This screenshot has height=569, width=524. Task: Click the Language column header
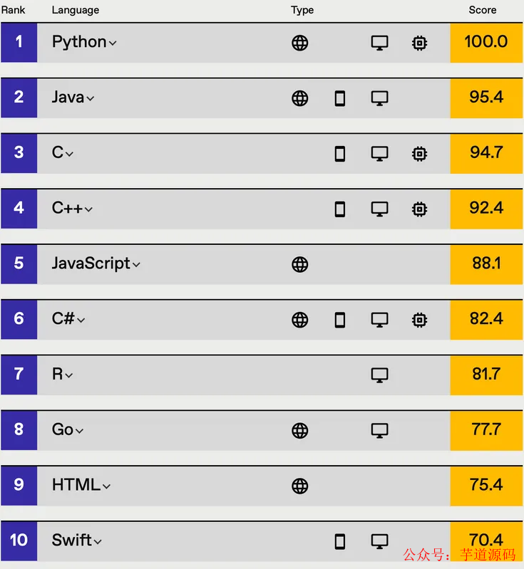76,10
